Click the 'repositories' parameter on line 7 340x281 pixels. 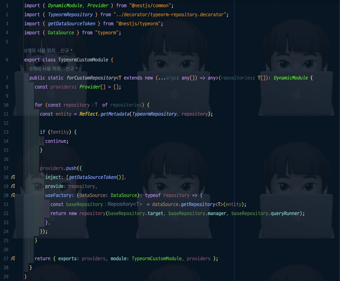click(x=236, y=78)
